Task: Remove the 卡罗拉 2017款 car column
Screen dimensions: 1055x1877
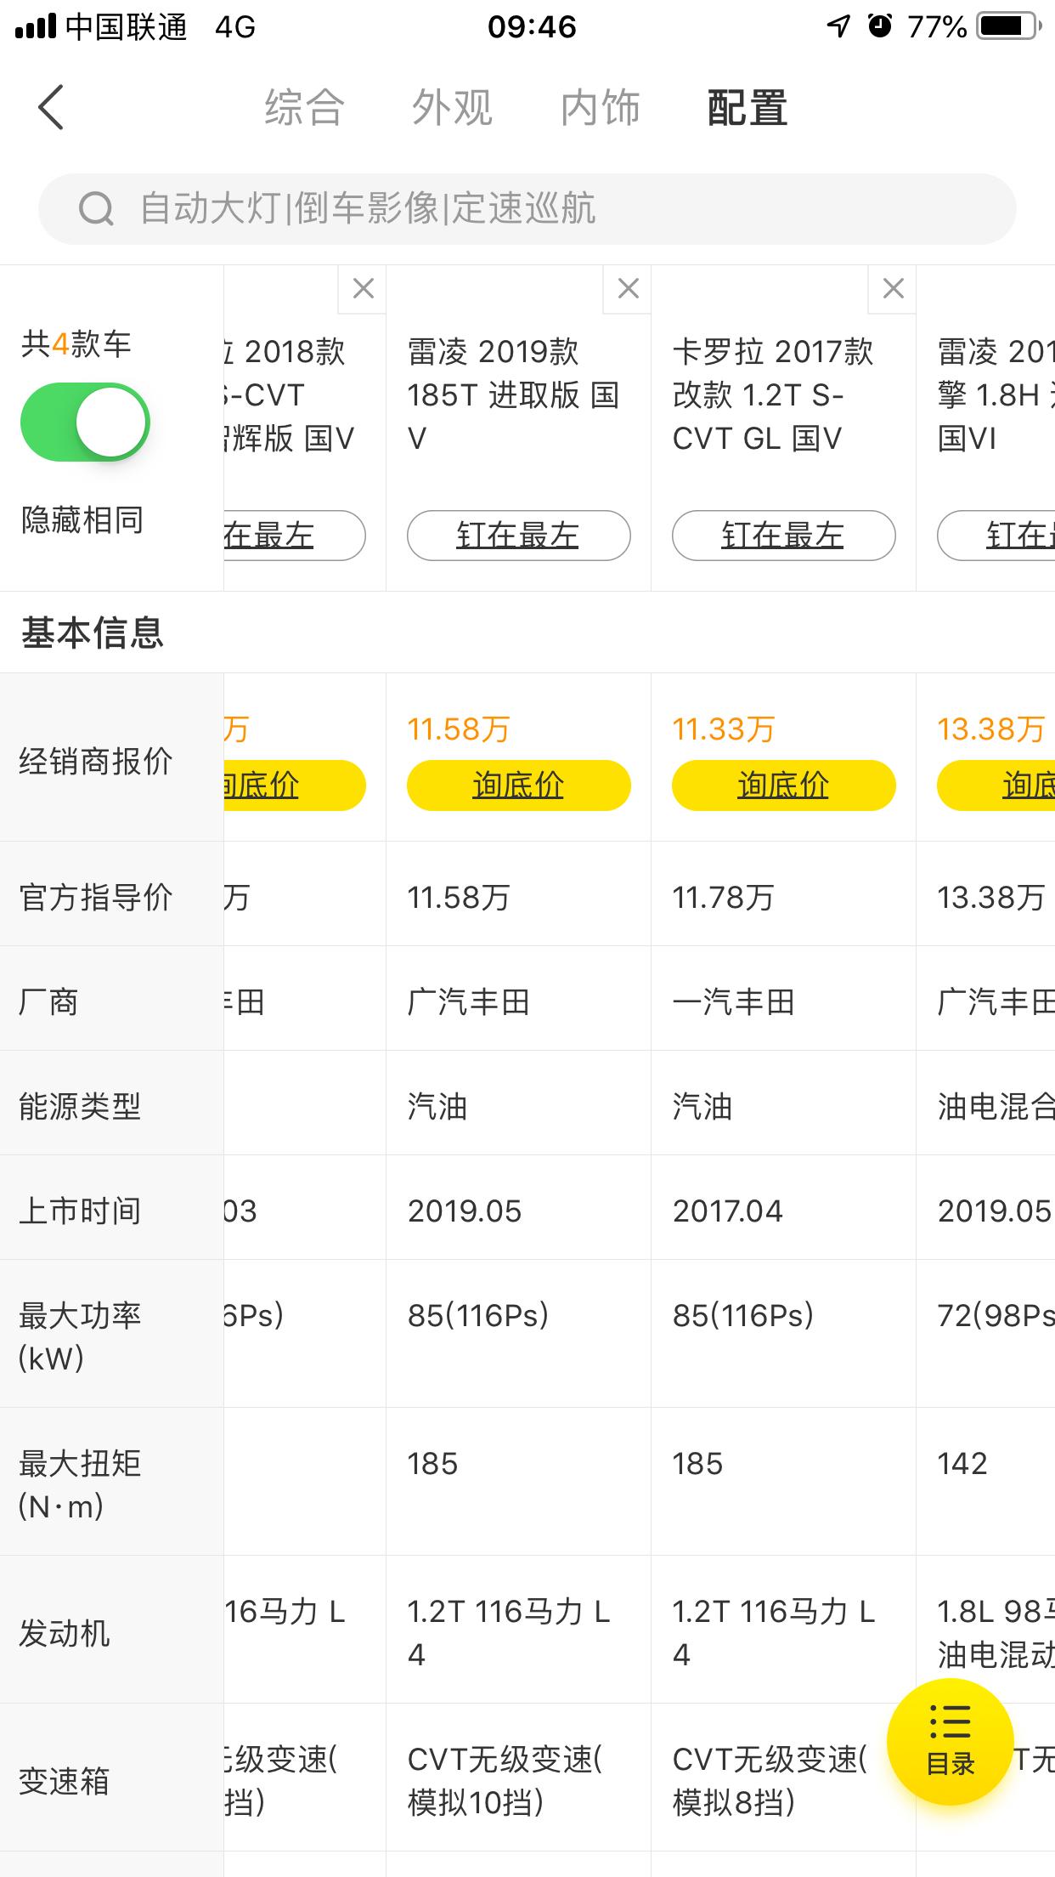Action: [893, 289]
